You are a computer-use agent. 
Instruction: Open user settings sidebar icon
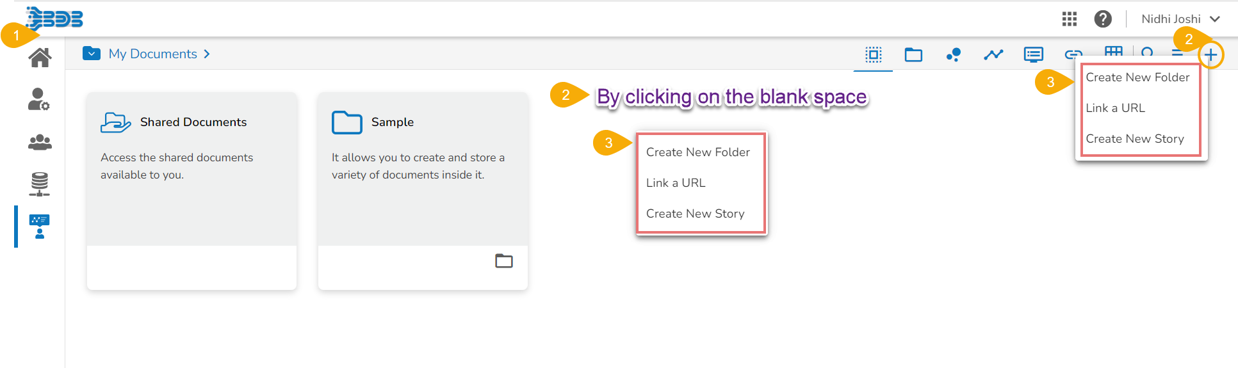tap(39, 99)
